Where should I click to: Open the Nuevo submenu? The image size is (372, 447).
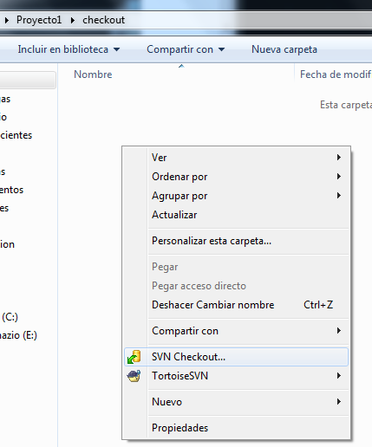tap(236, 402)
